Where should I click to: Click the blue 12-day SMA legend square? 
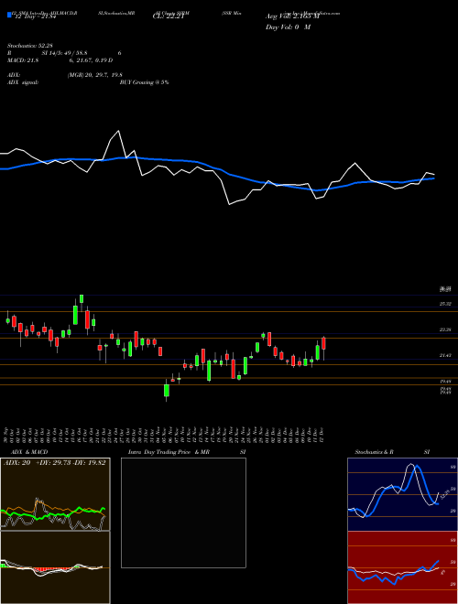[x=9, y=16]
